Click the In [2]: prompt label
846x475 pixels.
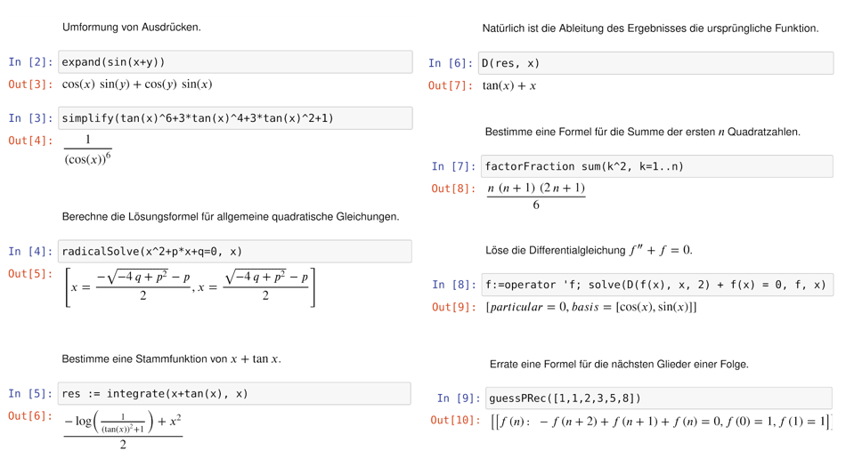coord(31,62)
